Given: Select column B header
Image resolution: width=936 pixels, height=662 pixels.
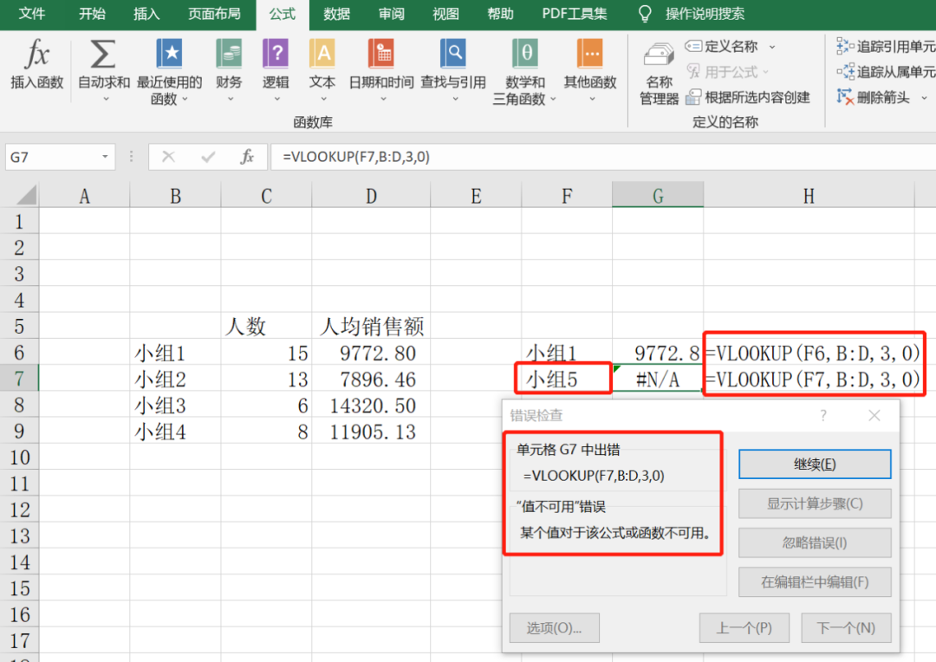Looking at the screenshot, I should coord(175,195).
